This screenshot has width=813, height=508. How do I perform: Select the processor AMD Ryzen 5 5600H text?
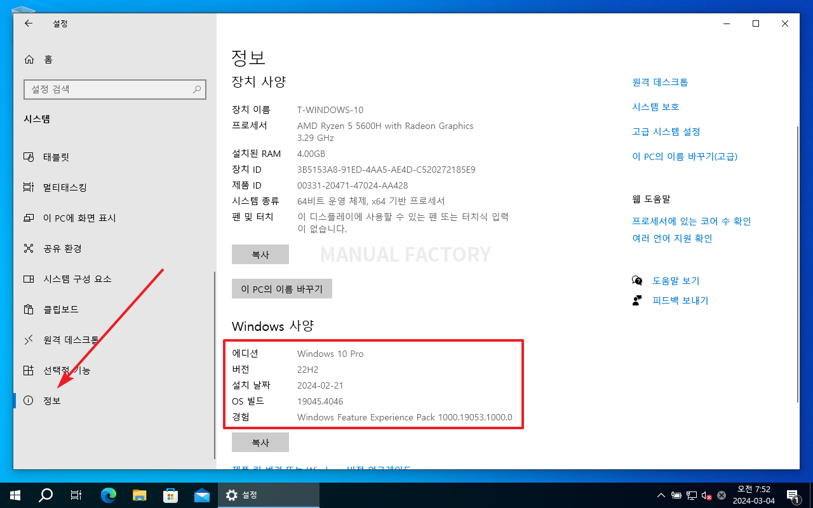pos(385,126)
